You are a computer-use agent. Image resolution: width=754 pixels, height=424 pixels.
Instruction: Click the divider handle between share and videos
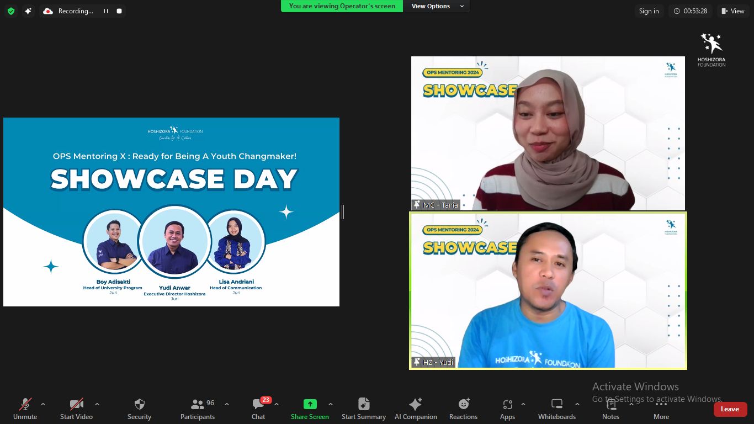pos(343,211)
